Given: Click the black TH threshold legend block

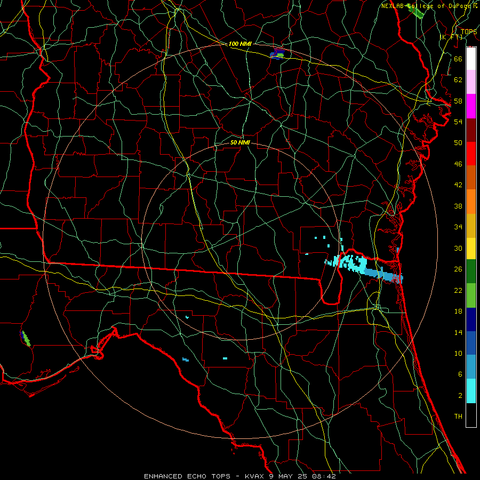Looking at the screenshot, I should click(x=471, y=415).
